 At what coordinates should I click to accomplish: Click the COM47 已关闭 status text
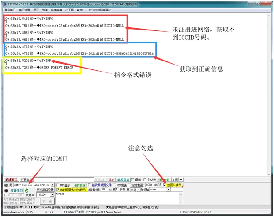pos(74,212)
